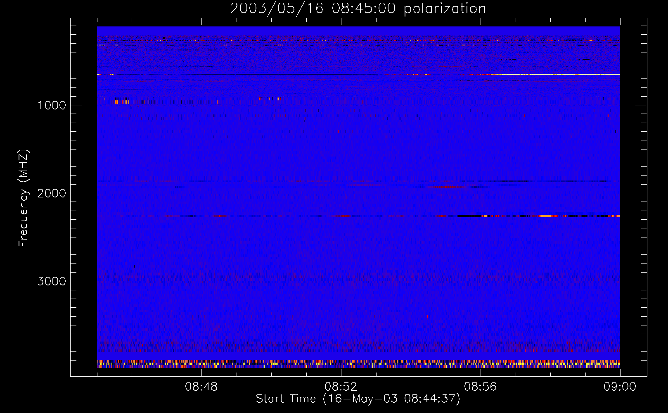
Task: Click the 08:48 time tick label
Action: pos(201,387)
